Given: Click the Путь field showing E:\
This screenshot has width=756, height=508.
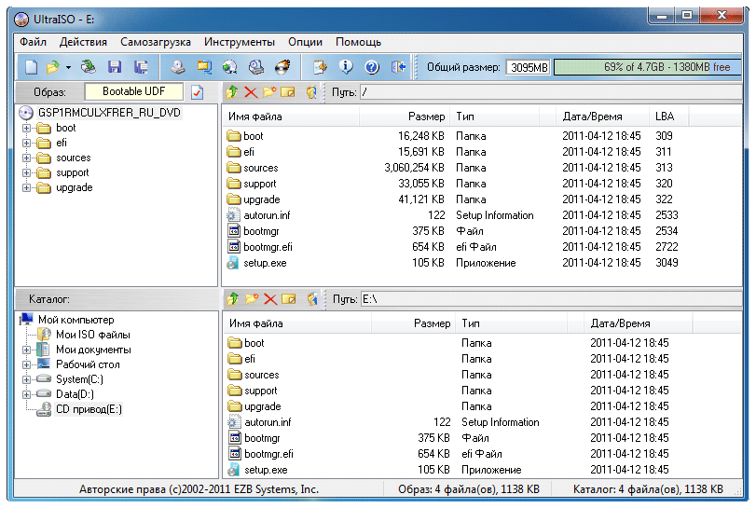Looking at the screenshot, I should point(550,299).
